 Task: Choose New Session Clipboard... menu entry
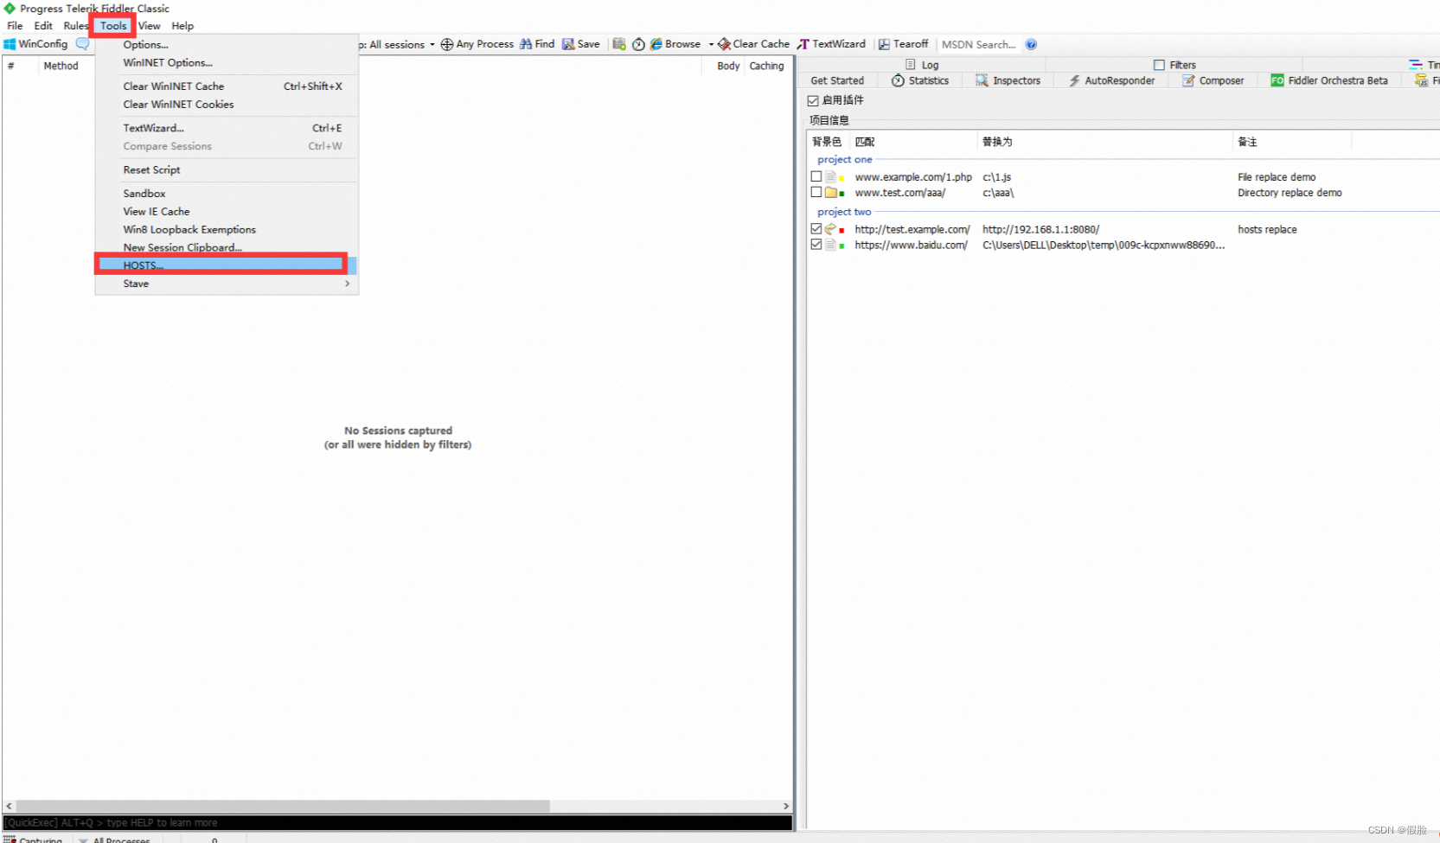[227, 247]
